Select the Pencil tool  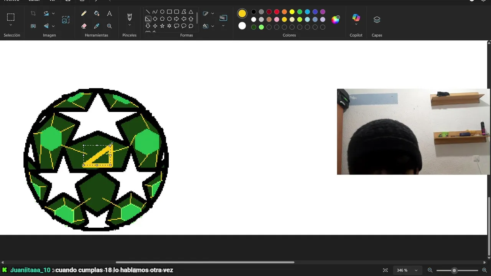[x=84, y=13]
